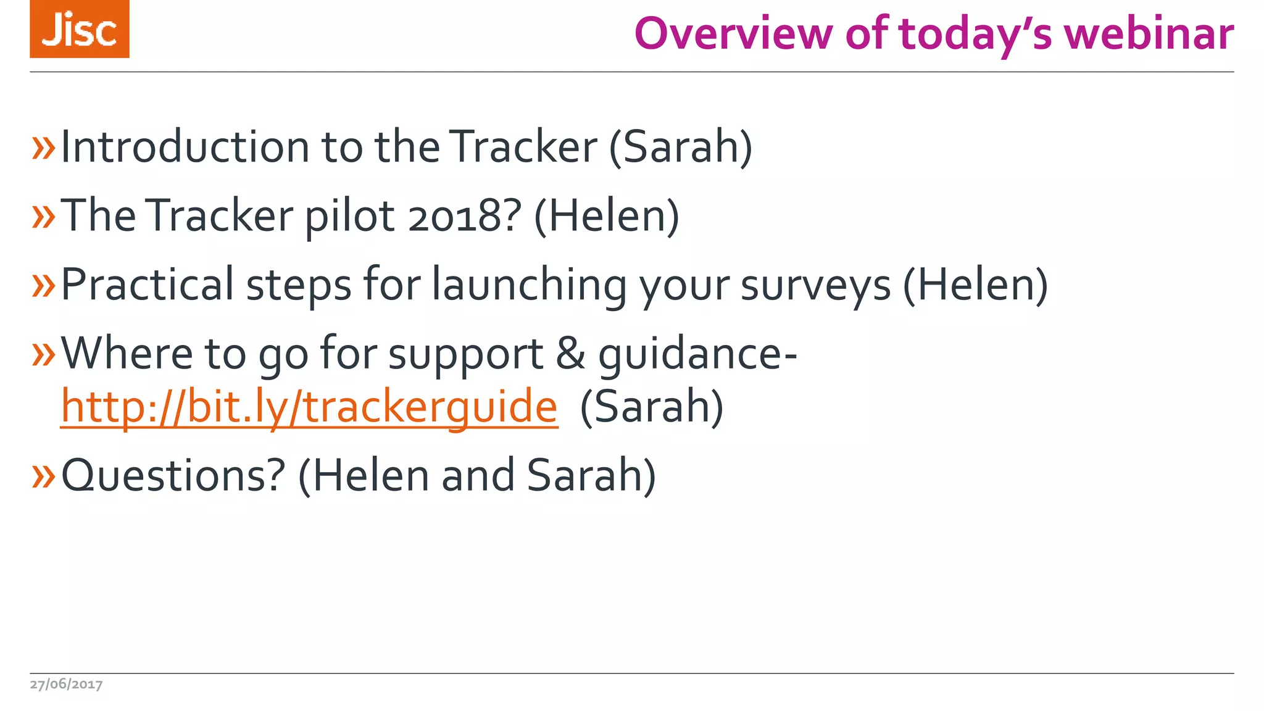Click the bullet marker before Introduction
This screenshot has width=1264, height=711.
43,148
